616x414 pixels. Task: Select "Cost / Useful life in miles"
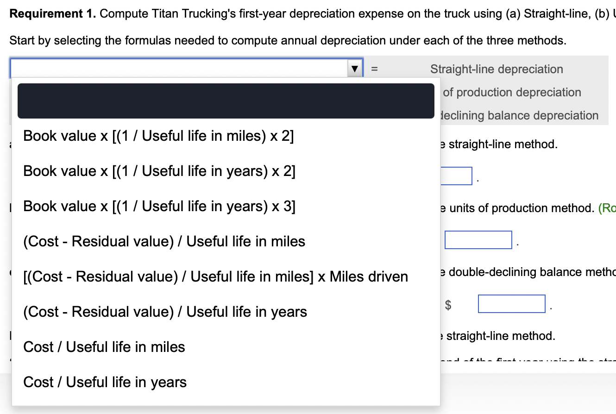[103, 347]
